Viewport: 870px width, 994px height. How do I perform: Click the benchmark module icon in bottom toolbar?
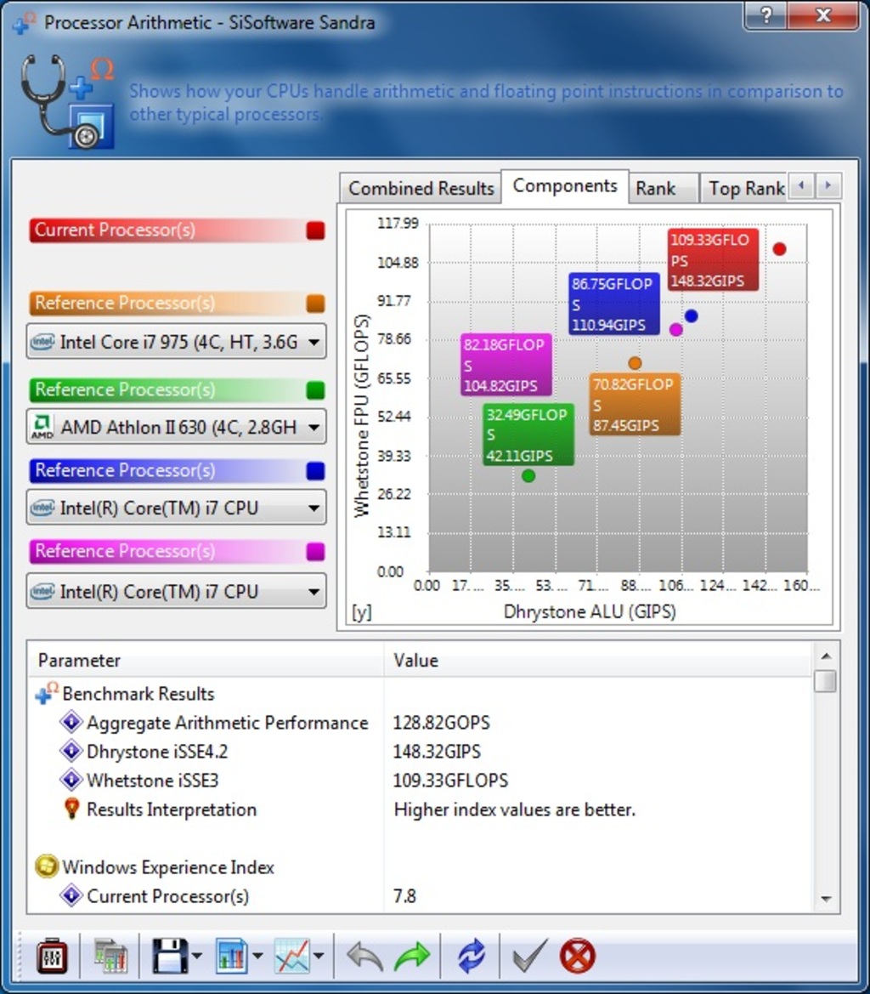coord(52,956)
